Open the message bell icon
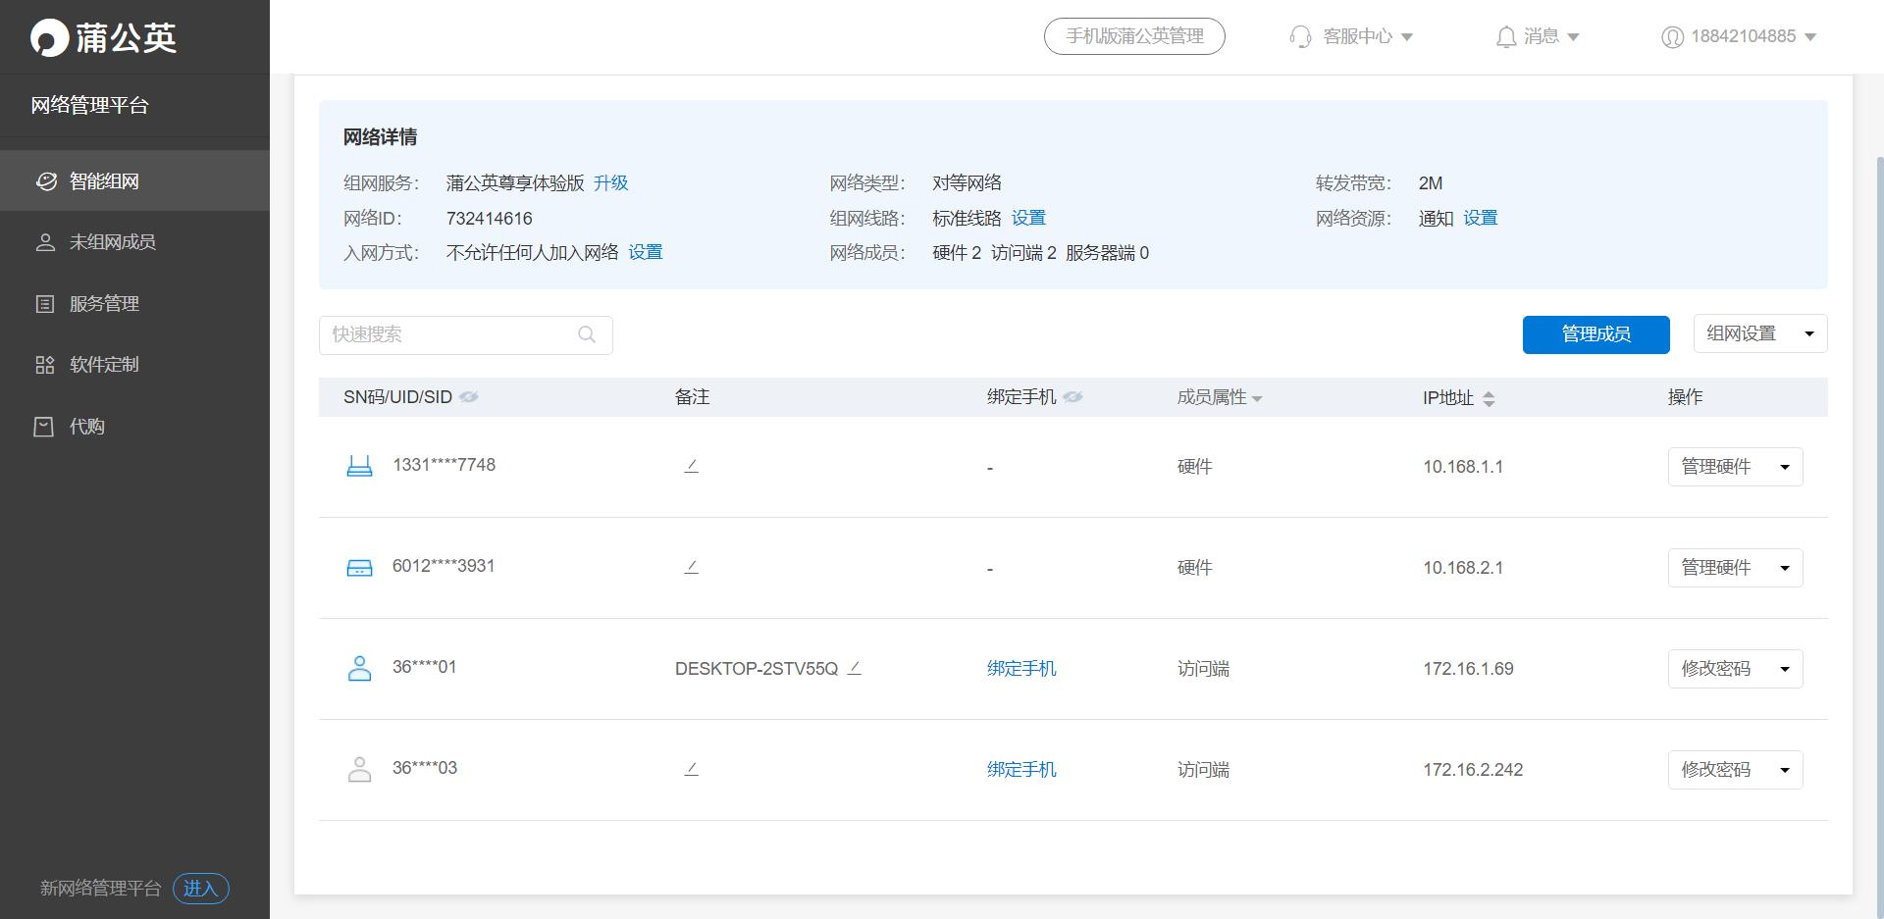Image resolution: width=1884 pixels, height=919 pixels. point(1505,37)
